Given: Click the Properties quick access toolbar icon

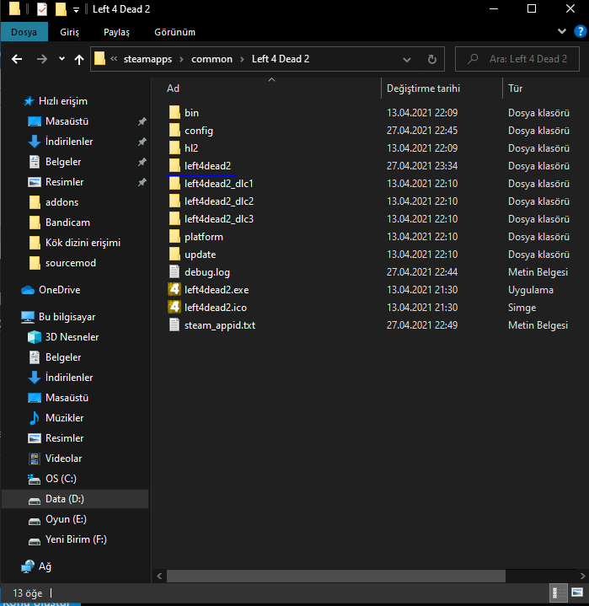Looking at the screenshot, I should (x=42, y=9).
